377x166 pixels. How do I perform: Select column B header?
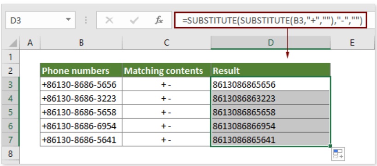[81, 43]
